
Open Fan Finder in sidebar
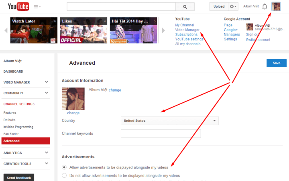(11, 134)
